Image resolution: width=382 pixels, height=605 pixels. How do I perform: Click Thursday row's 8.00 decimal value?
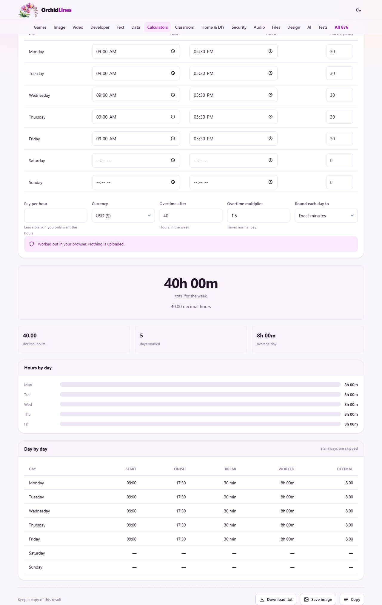point(349,525)
